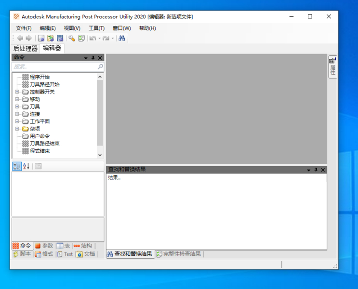Switch to the 格式 bottom tab
The image size is (358, 289).
(44, 254)
